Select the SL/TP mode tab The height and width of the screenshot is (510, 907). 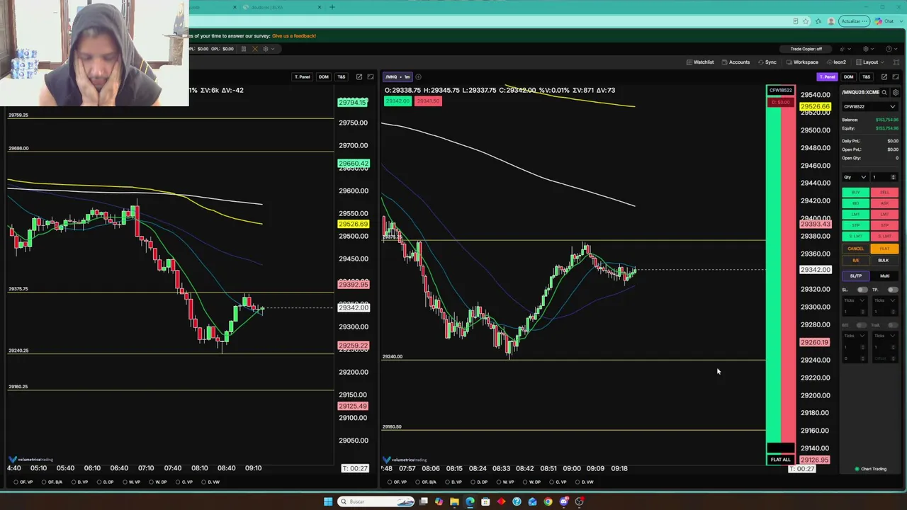855,276
